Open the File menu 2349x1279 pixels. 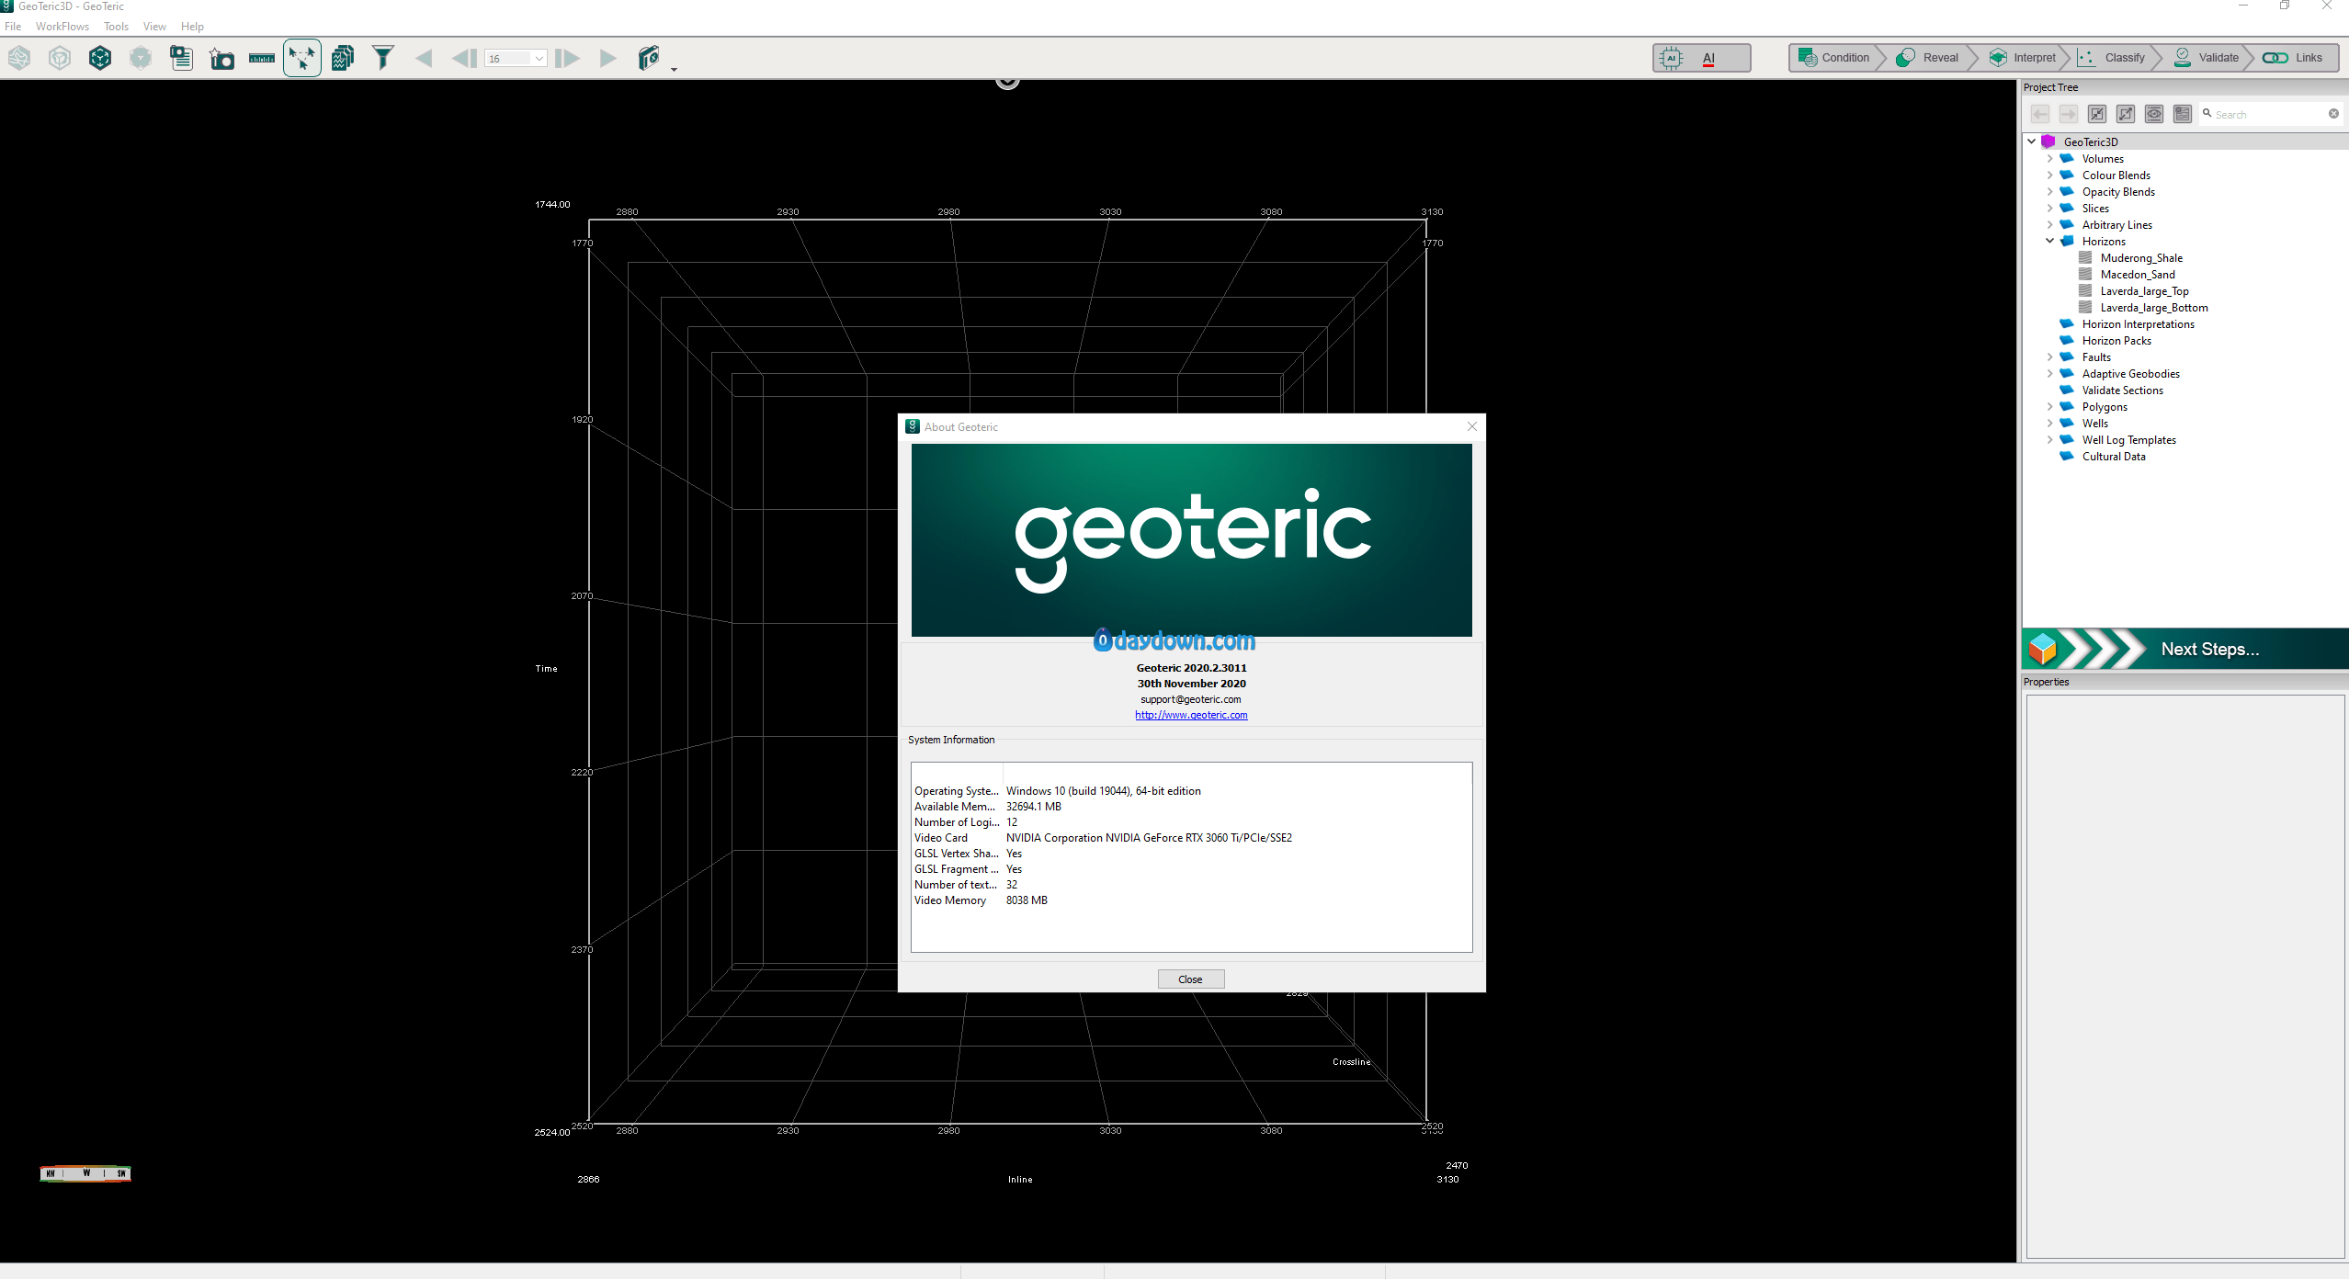(13, 27)
